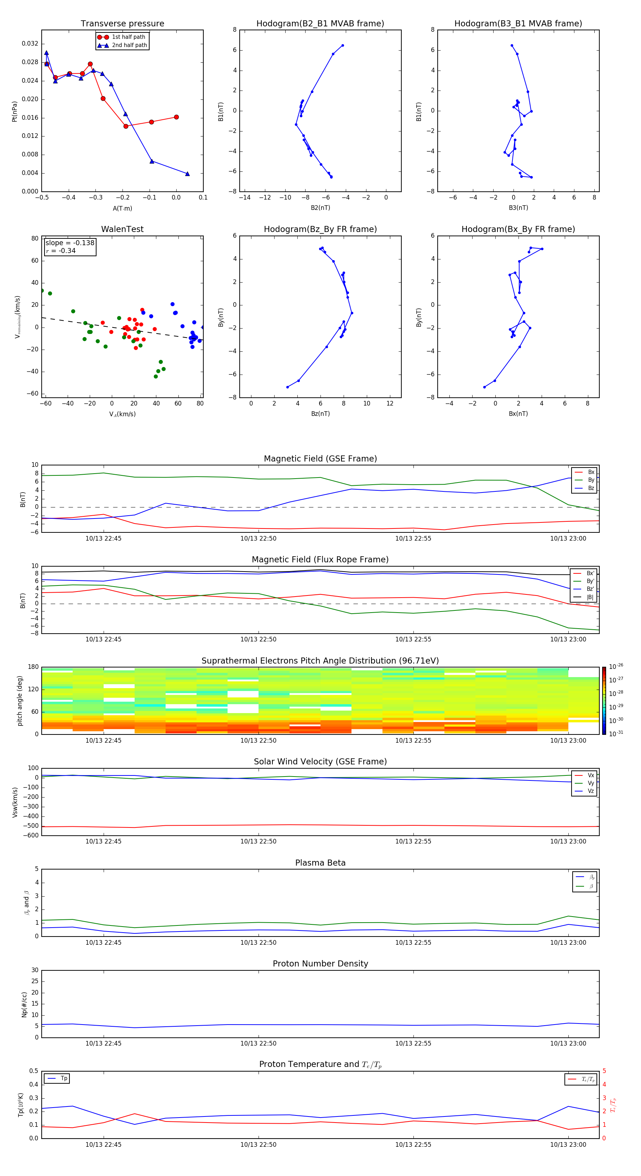The image size is (641, 1176).
Task: Select "Vy" in the velocity legend
Action: coord(584,783)
